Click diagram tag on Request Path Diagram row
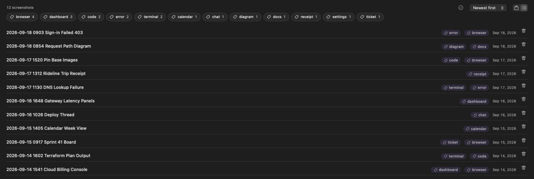The image size is (534, 179). [x=454, y=47]
